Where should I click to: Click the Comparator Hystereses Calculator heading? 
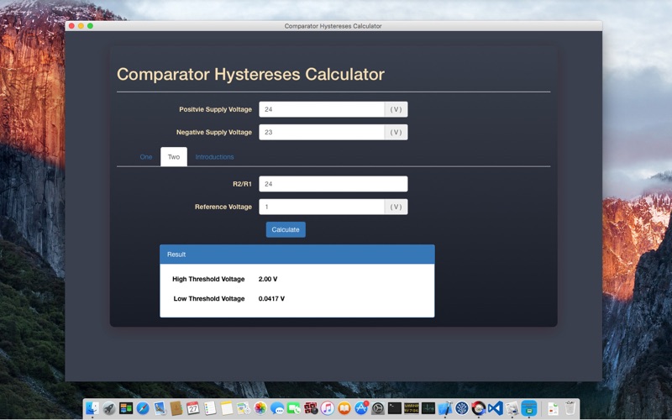coord(250,75)
